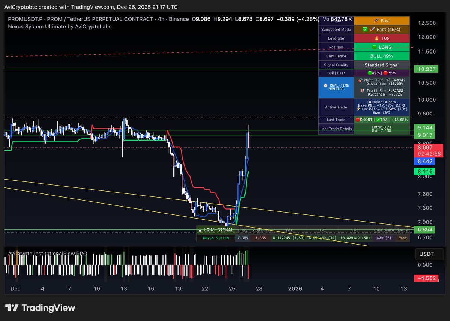Click the TP3 10.009149 (5R) cell
Screen dimensions: 450x321
[355, 238]
